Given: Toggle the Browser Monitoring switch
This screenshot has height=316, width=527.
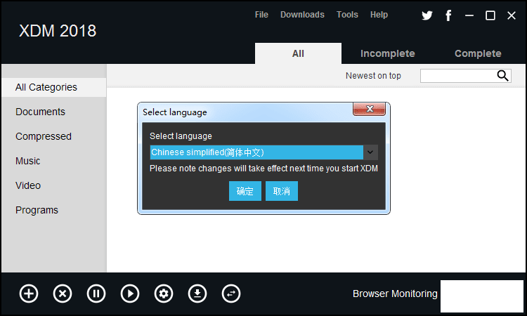Looking at the screenshot, I should 482,296.
